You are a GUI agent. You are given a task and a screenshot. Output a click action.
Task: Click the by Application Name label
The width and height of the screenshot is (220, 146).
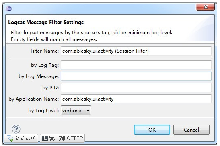[34, 99]
